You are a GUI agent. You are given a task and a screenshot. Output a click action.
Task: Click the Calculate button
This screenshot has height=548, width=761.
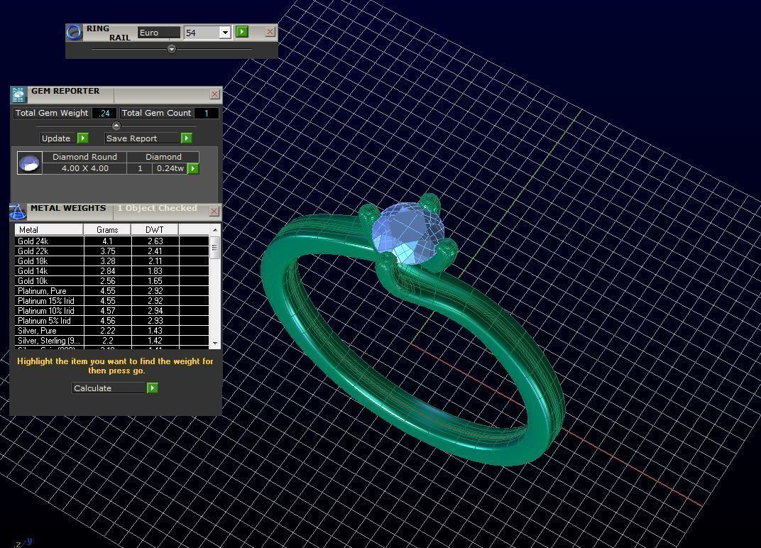(x=109, y=388)
